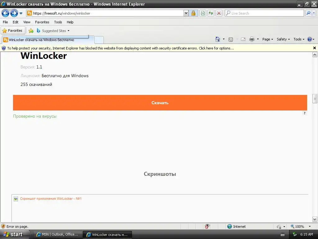Expand the zoom level dropdown arrow
Screen dimensions: 318x239
(x=310, y=227)
